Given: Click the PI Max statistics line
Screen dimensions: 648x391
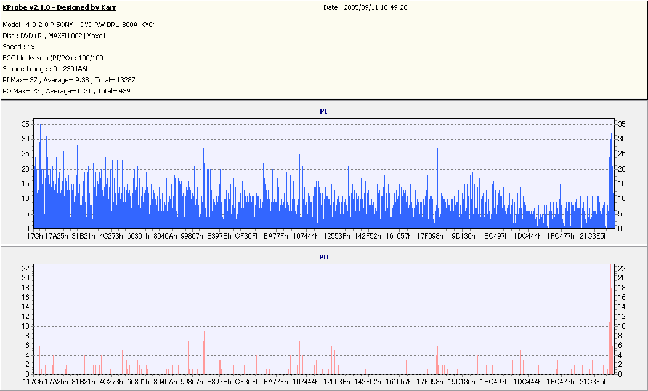Looking at the screenshot, I should pyautogui.click(x=68, y=80).
